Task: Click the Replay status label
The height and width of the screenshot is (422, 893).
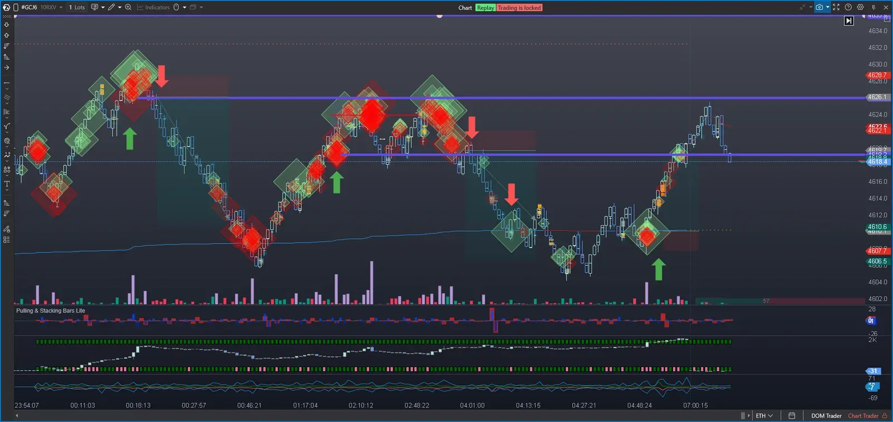Action: [x=485, y=8]
